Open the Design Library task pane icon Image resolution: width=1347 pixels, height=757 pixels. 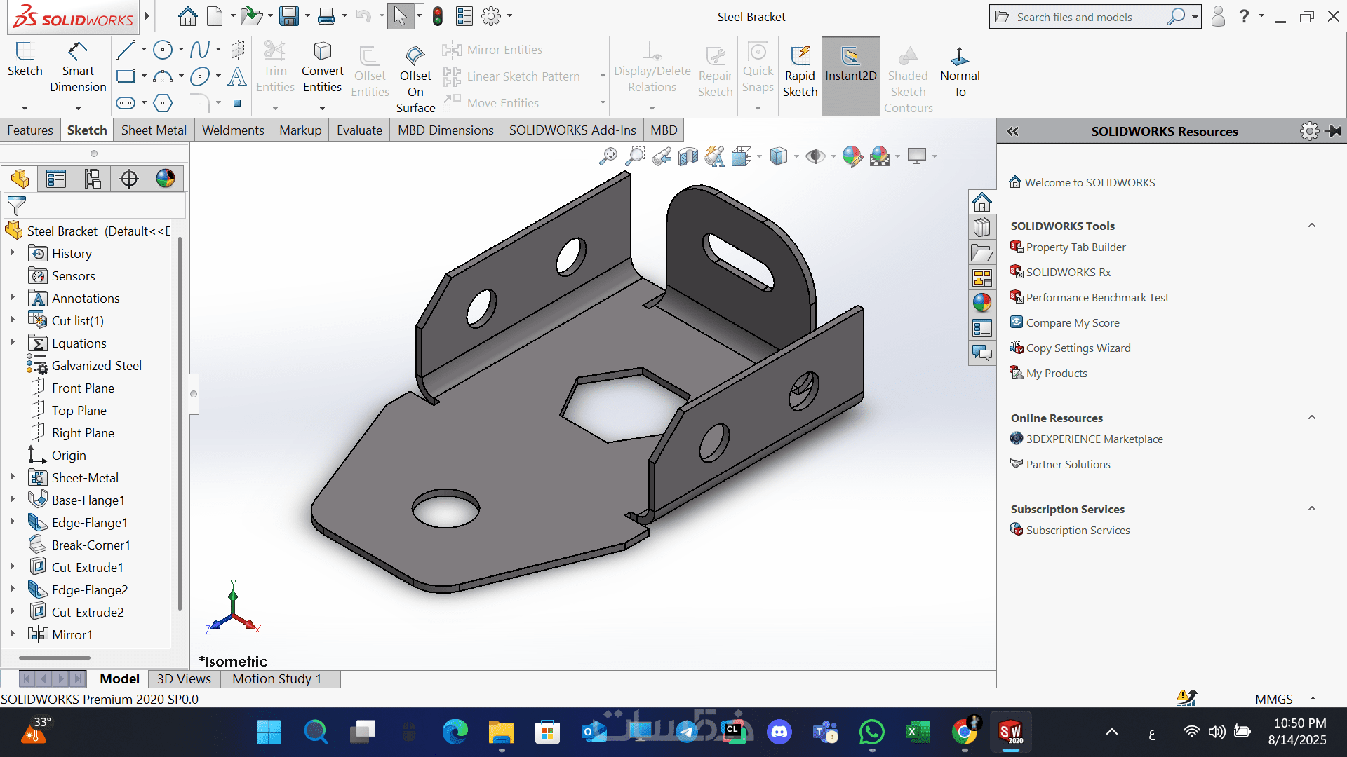click(x=982, y=228)
